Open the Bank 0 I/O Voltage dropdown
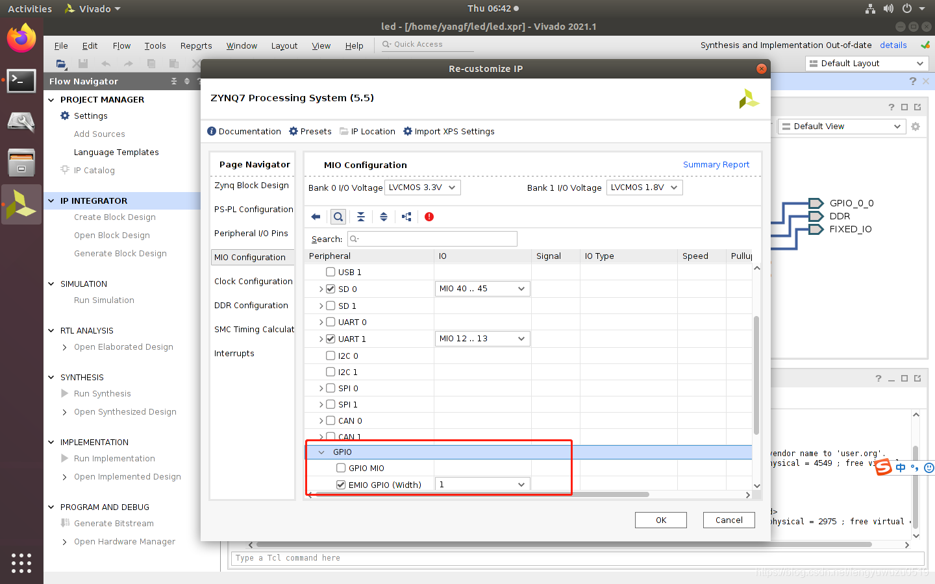 pos(423,187)
